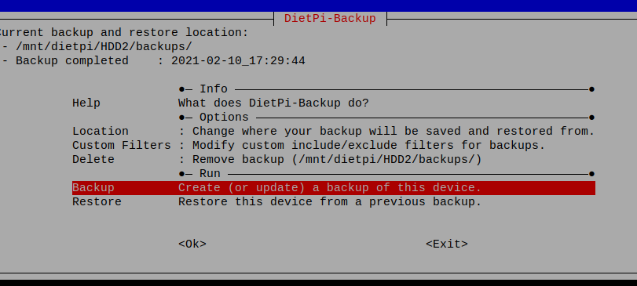Click the DietPi-Backup title
Screen dimensions: 637x286
tap(330, 19)
